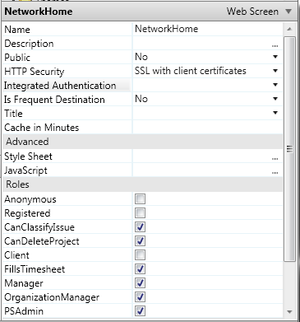
Task: Uncheck the PSAdmin role checkbox
Action: pos(140,311)
